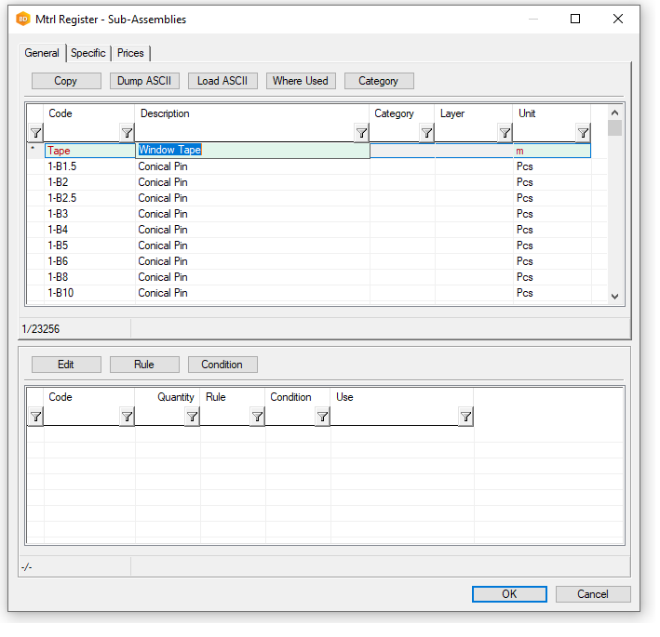
Task: Confirm with the OK button
Action: click(508, 594)
